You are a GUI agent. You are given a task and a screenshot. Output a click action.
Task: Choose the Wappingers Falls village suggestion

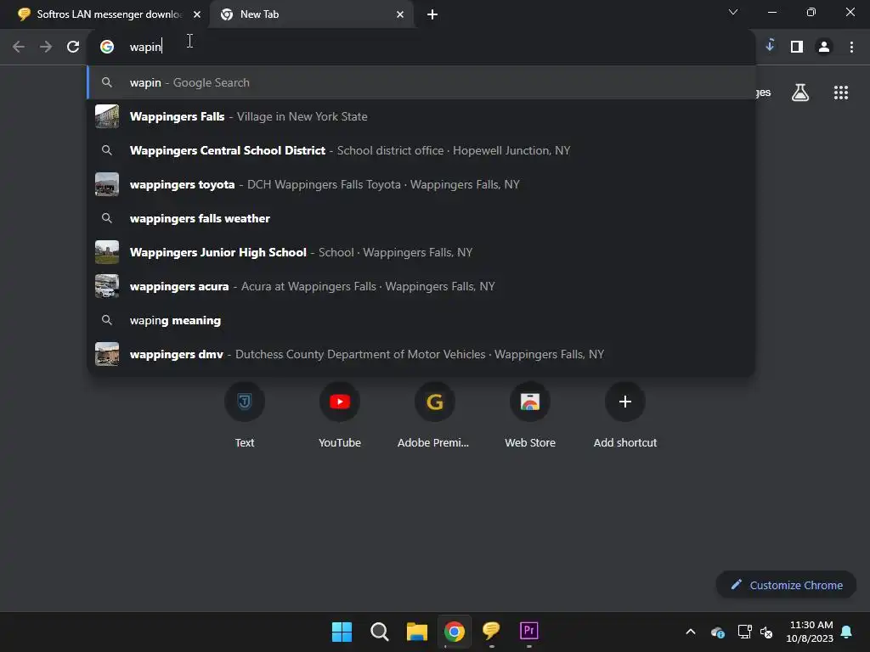click(x=421, y=116)
